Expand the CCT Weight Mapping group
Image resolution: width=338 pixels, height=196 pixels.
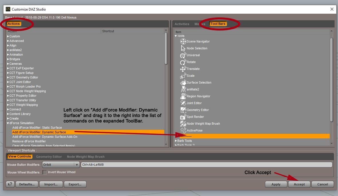click(x=8, y=105)
